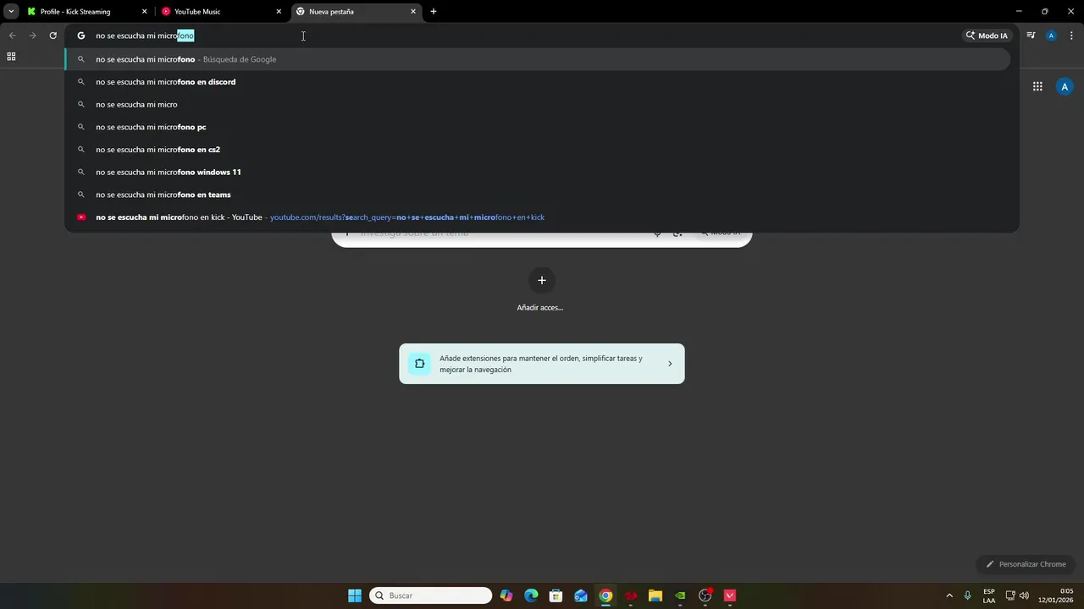Close the Profile - Kick Streaming tab
The height and width of the screenshot is (609, 1084).
coord(144,12)
